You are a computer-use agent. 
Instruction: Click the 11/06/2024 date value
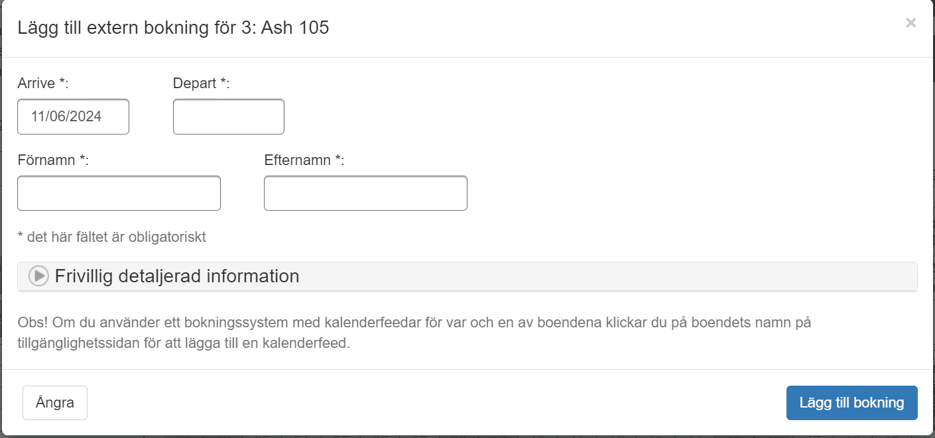pyautogui.click(x=66, y=117)
